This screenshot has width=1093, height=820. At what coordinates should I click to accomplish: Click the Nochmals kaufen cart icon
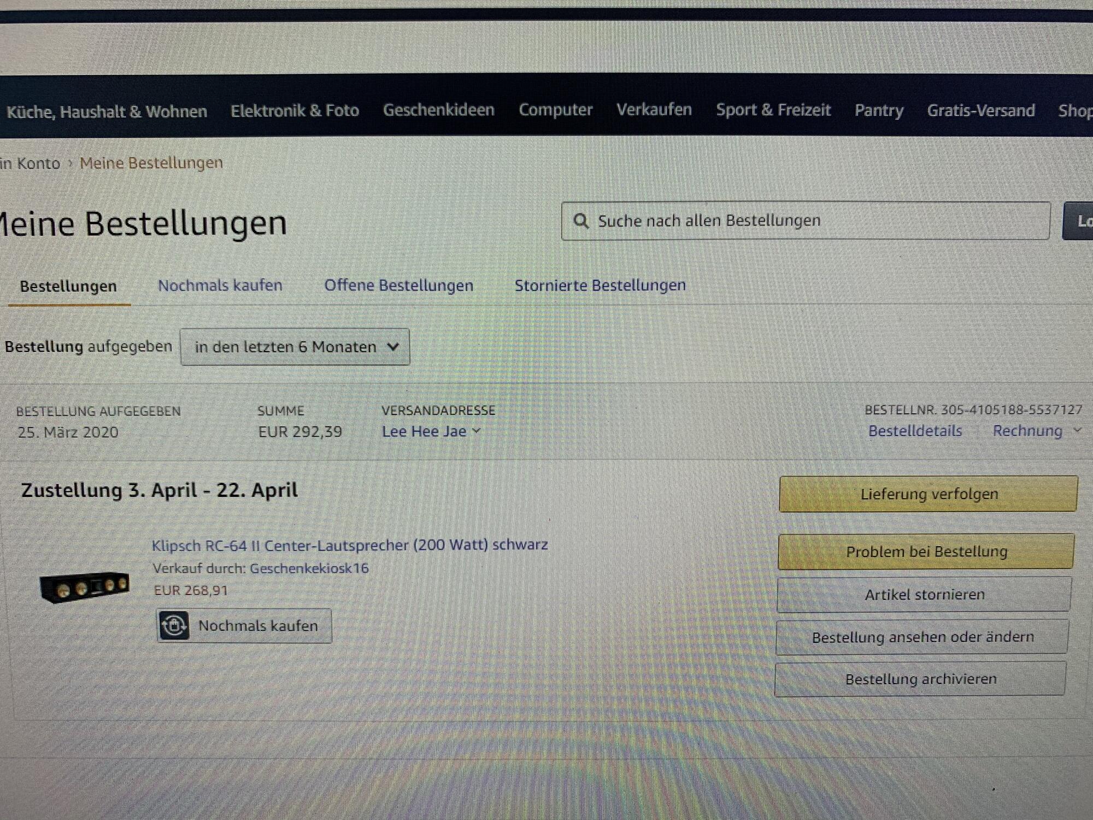tap(174, 625)
